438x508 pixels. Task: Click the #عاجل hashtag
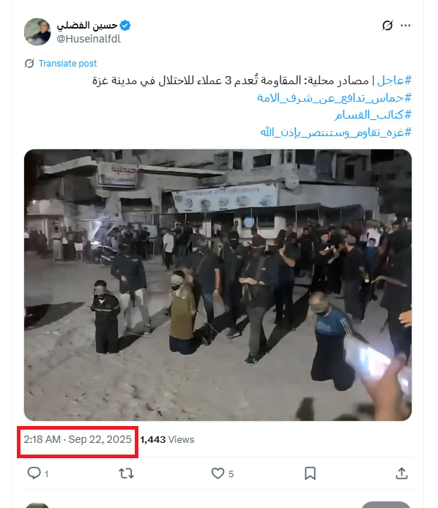394,81
